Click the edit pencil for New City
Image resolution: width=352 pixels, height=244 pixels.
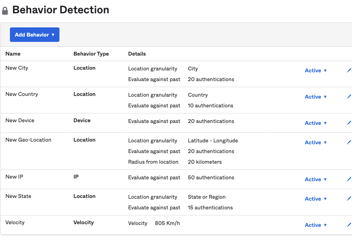(349, 70)
